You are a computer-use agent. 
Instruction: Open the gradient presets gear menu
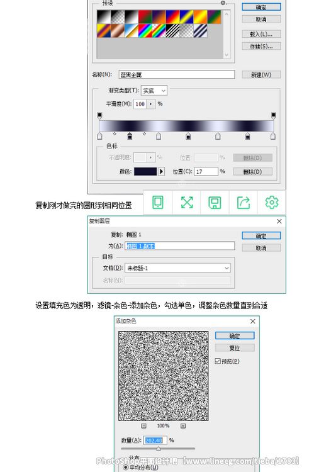(223, 3)
